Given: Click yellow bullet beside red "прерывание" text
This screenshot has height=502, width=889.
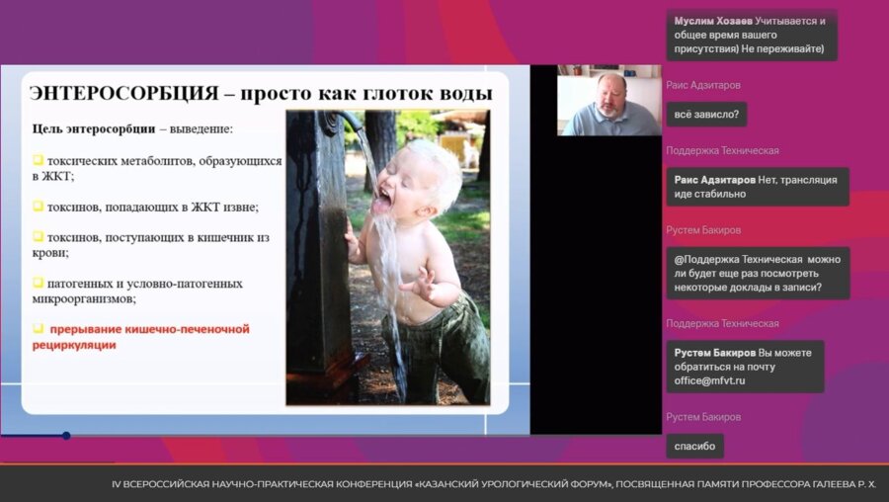Looking at the screenshot, I should (38, 329).
